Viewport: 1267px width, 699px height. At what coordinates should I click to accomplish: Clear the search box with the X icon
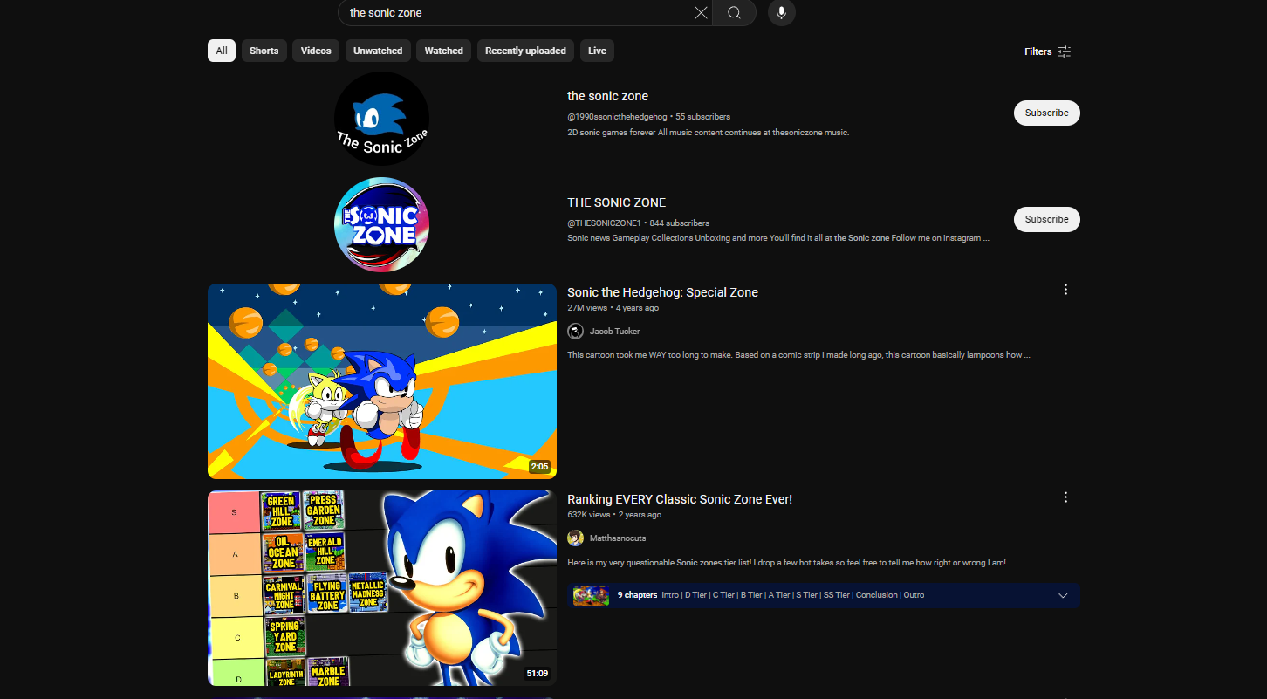[701, 12]
